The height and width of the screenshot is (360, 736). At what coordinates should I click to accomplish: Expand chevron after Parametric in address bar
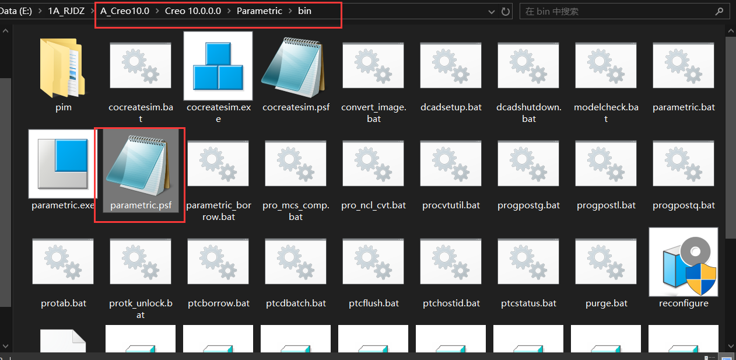pyautogui.click(x=290, y=11)
